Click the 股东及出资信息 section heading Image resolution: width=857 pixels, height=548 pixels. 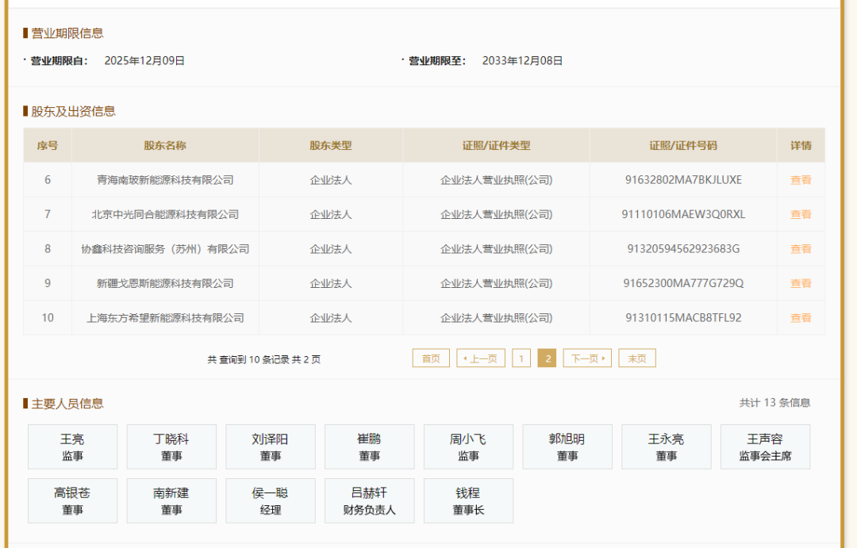click(x=73, y=112)
